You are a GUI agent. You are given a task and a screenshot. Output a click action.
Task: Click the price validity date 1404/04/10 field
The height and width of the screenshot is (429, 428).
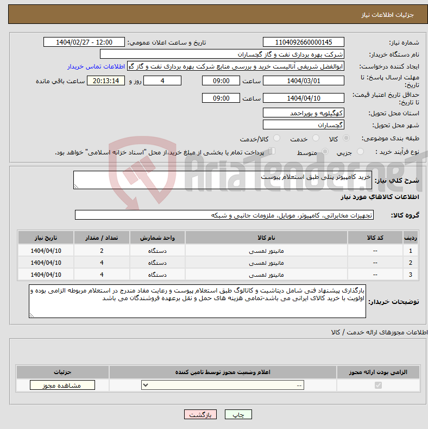tap(304, 98)
